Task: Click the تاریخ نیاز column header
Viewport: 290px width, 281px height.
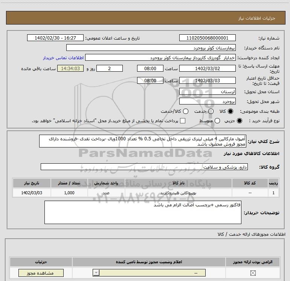Action: (x=32, y=183)
